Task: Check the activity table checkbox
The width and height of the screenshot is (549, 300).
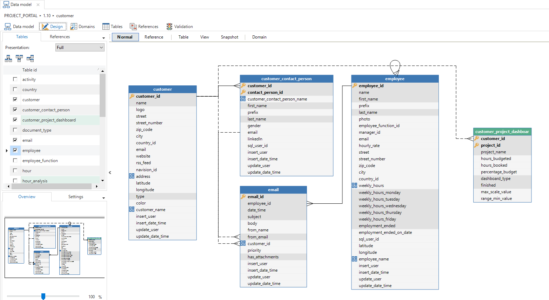Action: (15, 79)
